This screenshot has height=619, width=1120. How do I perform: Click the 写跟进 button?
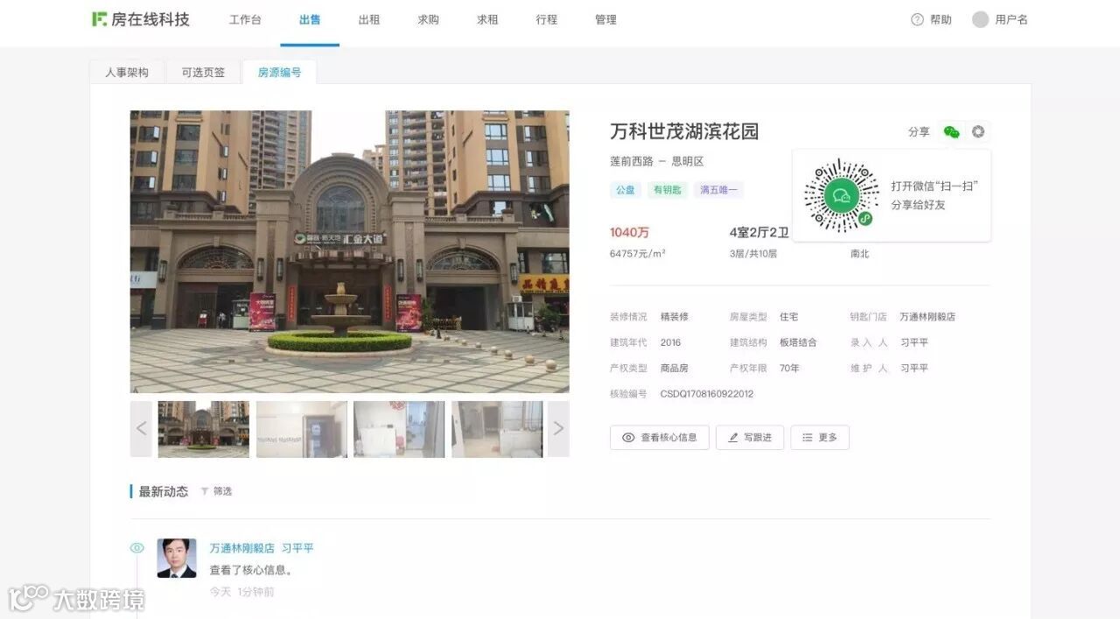(x=750, y=438)
